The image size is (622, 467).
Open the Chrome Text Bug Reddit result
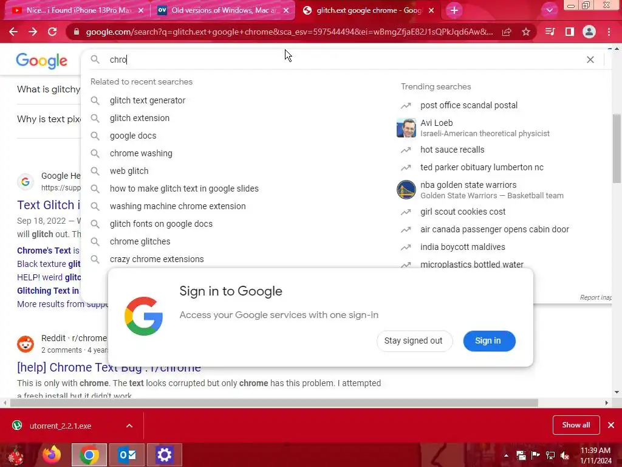click(x=108, y=368)
